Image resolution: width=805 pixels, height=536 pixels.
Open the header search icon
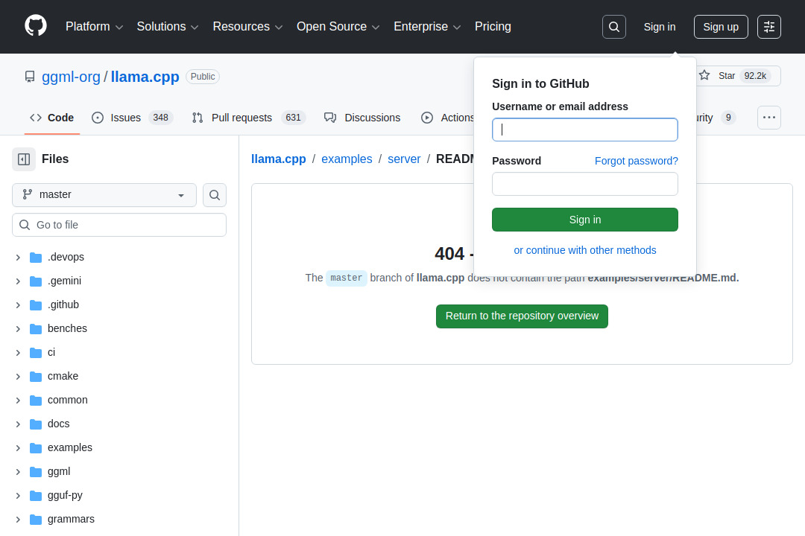point(613,27)
